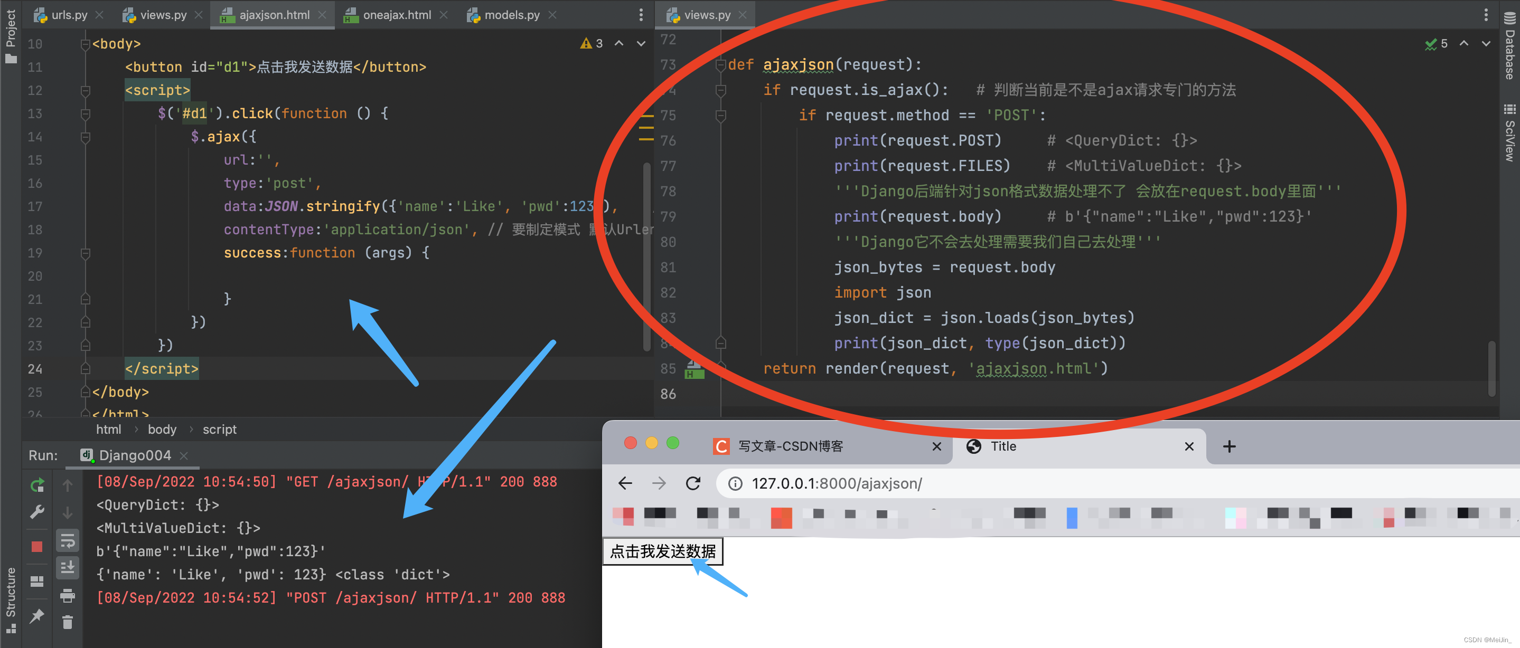
Task: Open the Structure tool window
Action: point(11,600)
